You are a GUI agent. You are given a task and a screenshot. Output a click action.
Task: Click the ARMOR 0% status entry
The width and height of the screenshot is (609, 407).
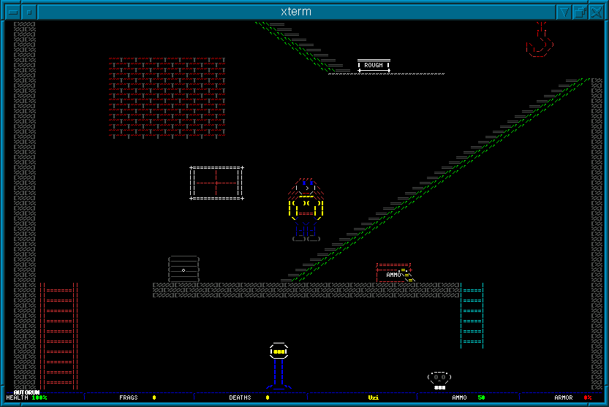pyautogui.click(x=573, y=398)
